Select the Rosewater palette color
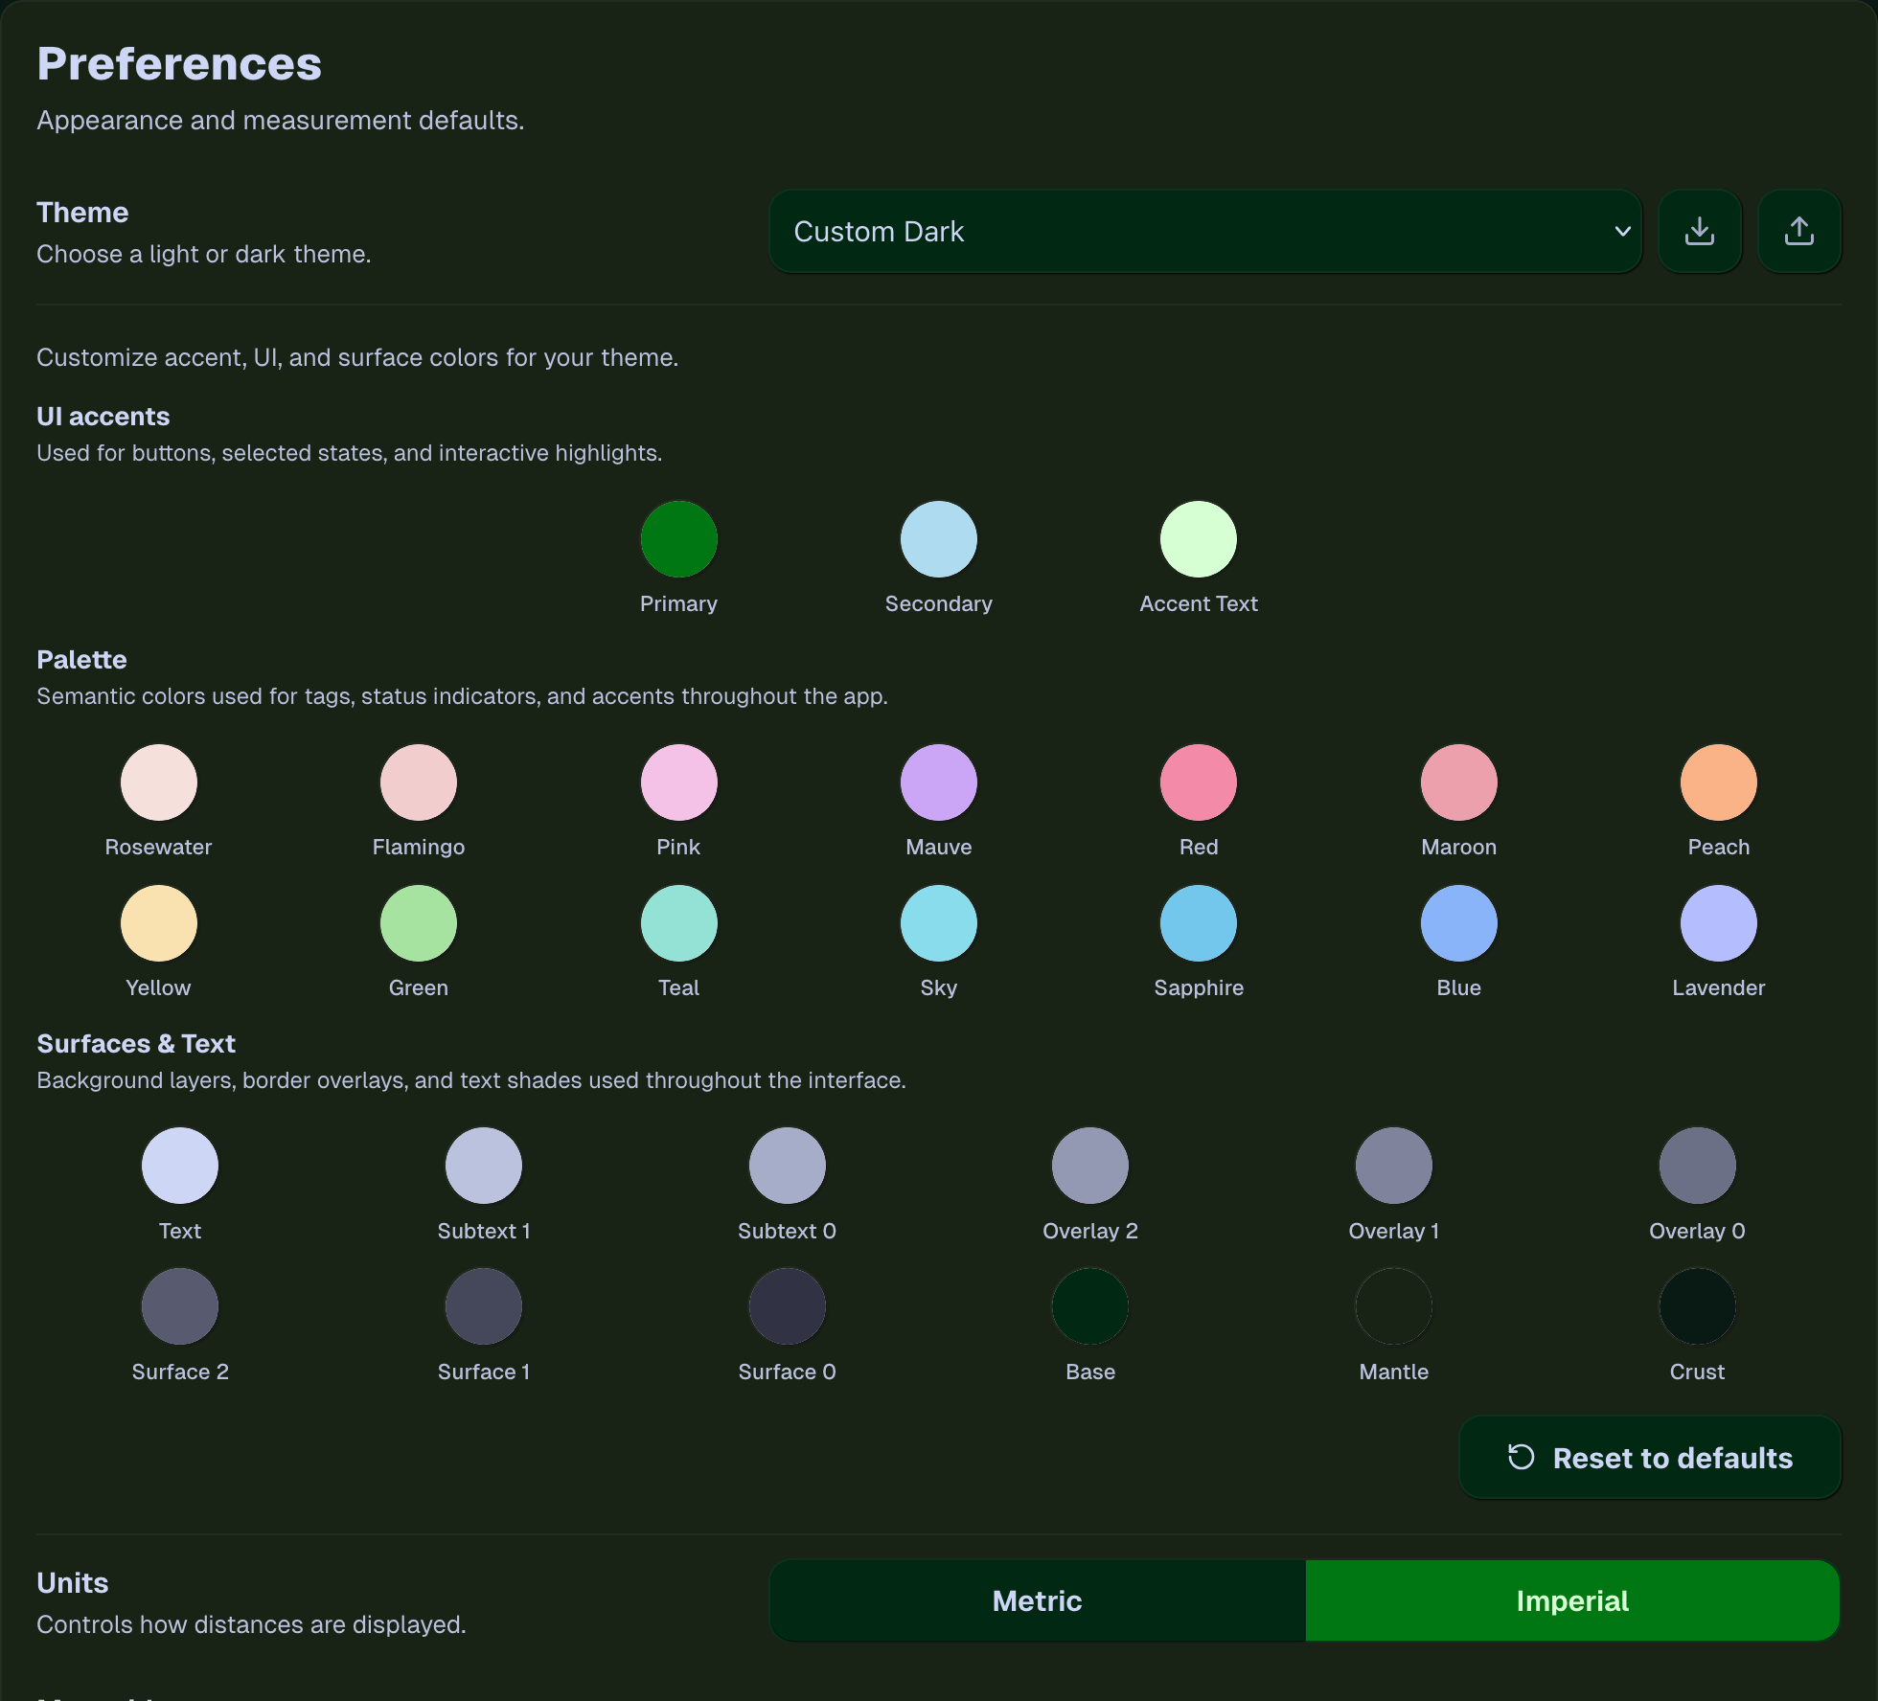 pyautogui.click(x=158, y=782)
